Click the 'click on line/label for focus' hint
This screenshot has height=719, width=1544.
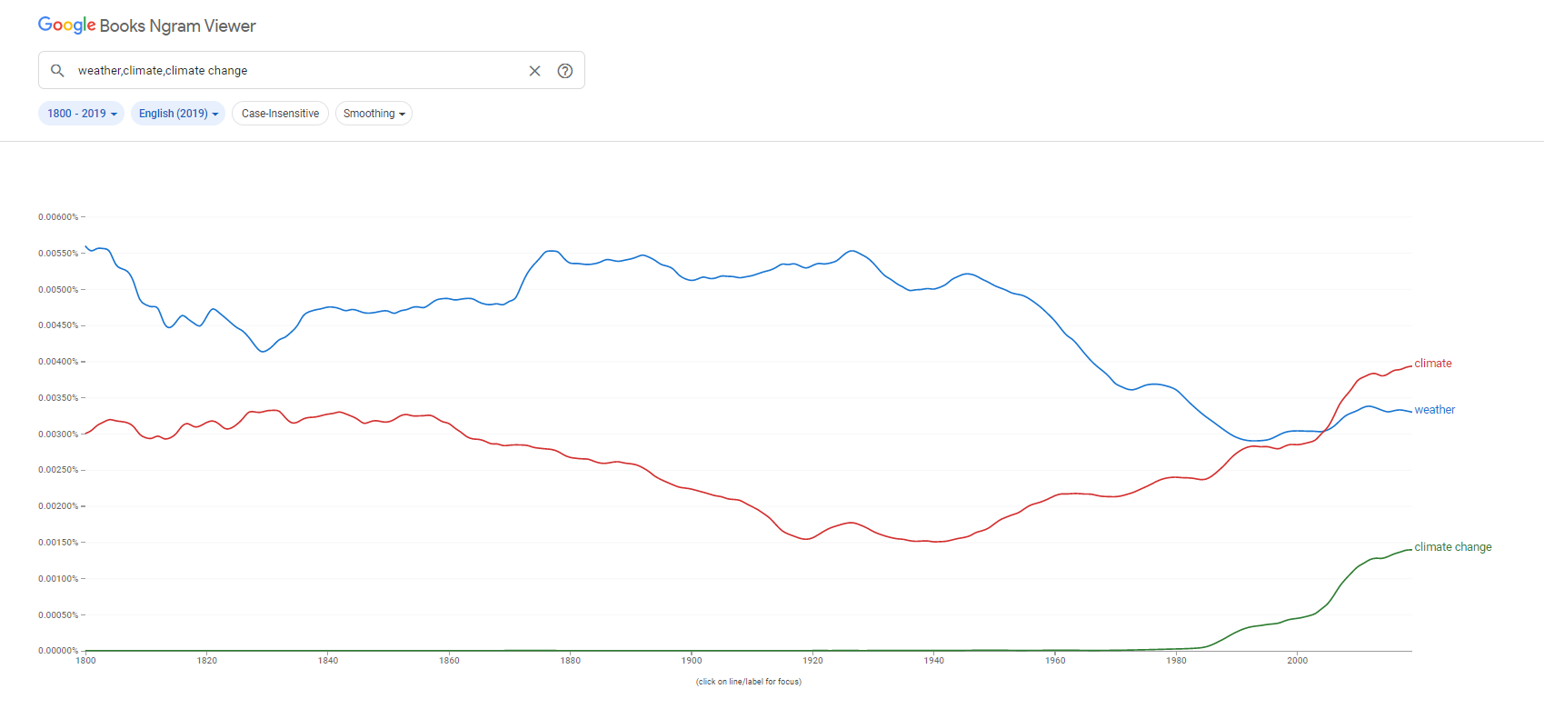(749, 682)
